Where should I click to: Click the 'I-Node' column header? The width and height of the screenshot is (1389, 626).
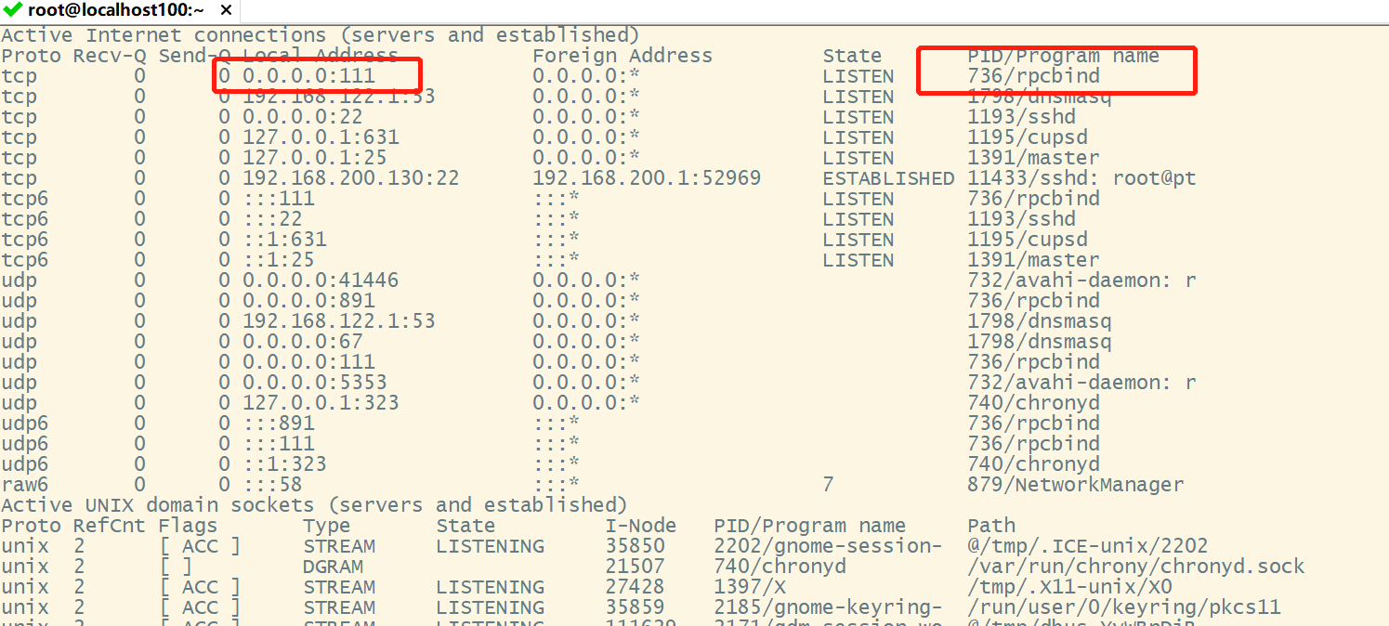641,526
